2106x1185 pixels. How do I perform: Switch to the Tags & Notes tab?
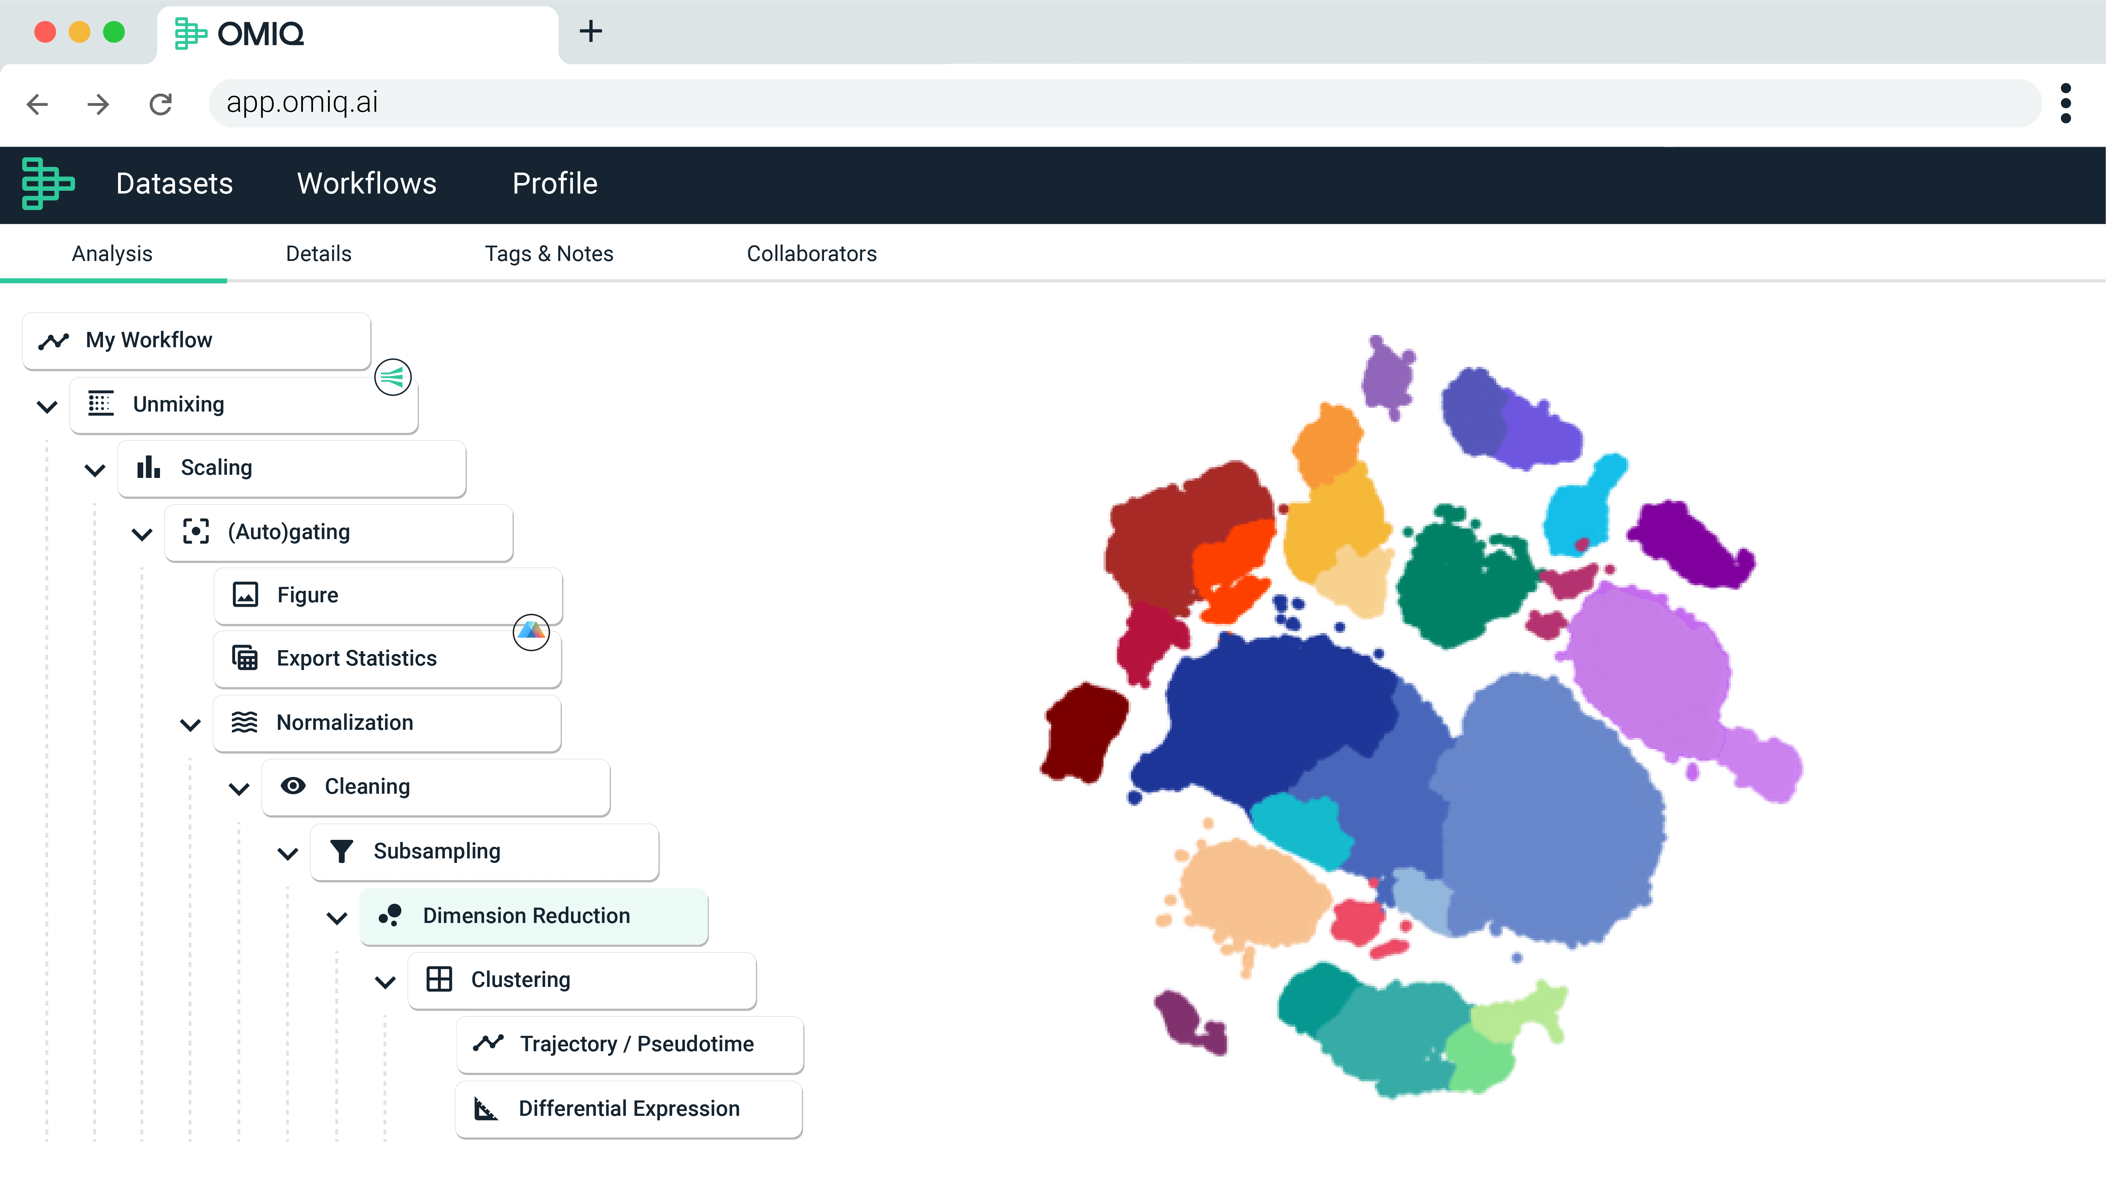coord(548,254)
